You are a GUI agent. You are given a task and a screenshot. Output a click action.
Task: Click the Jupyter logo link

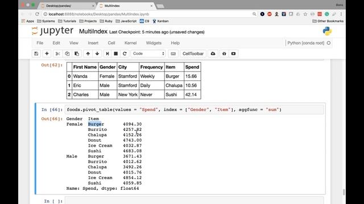52,31
